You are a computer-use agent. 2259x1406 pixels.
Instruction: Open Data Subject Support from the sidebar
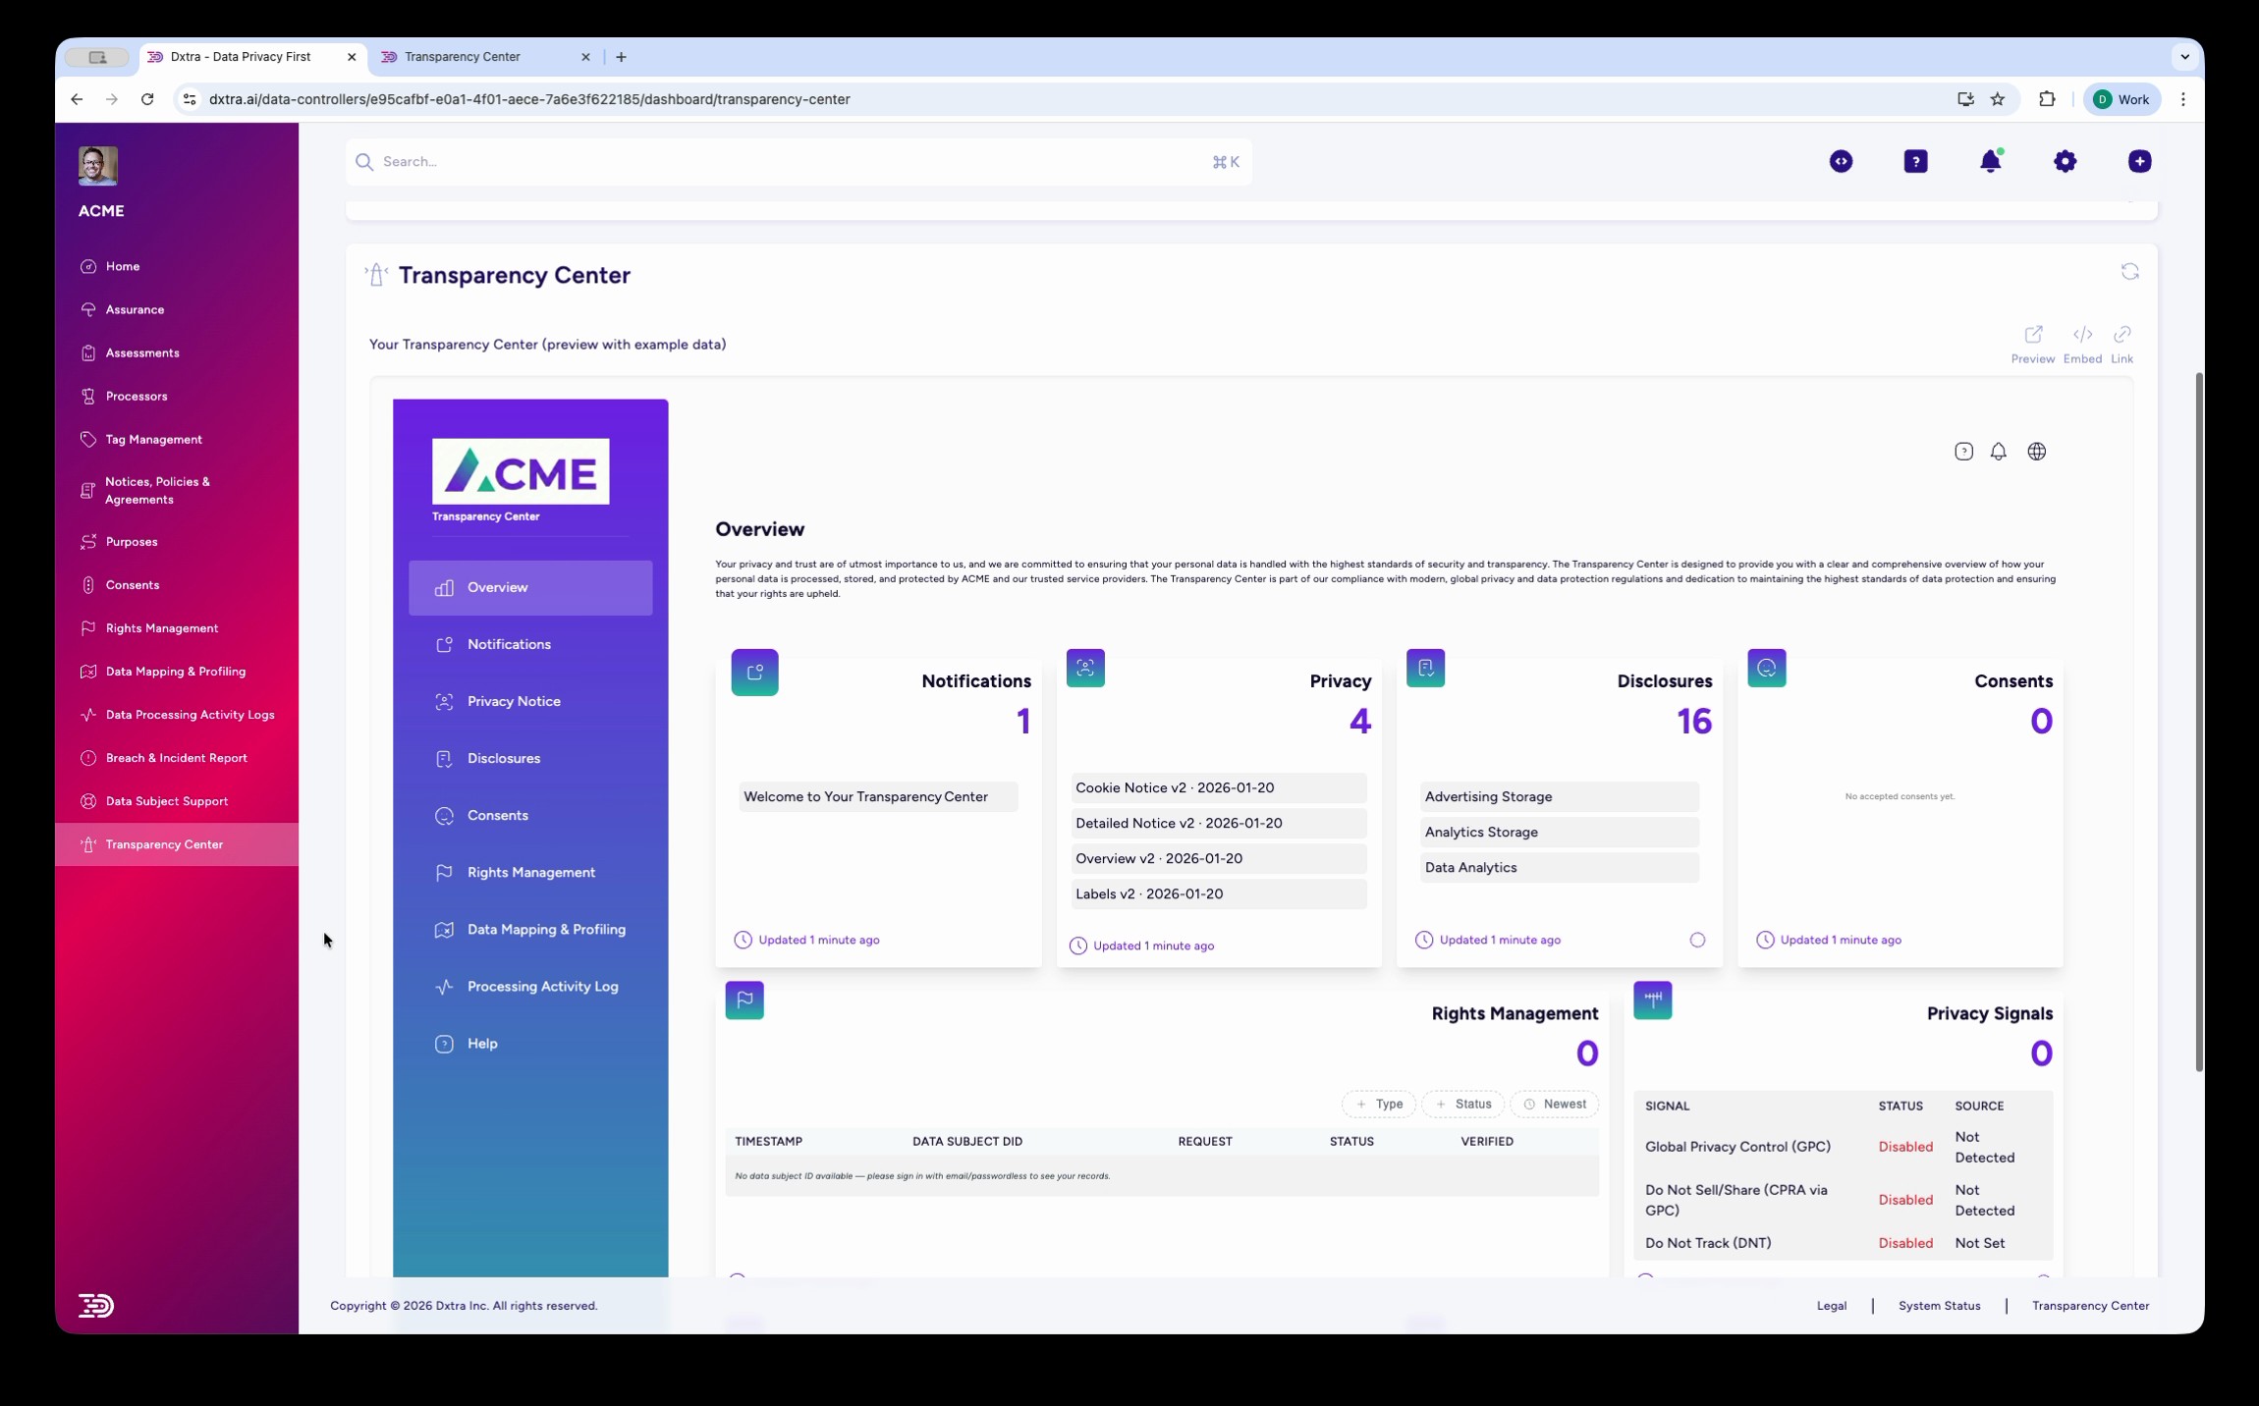(166, 801)
